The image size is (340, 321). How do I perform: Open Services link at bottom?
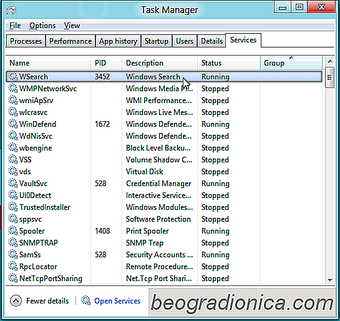117,301
